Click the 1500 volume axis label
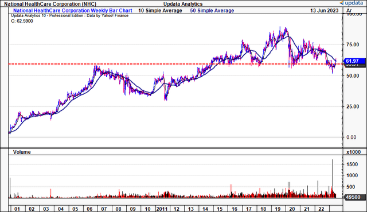 coord(352,164)
